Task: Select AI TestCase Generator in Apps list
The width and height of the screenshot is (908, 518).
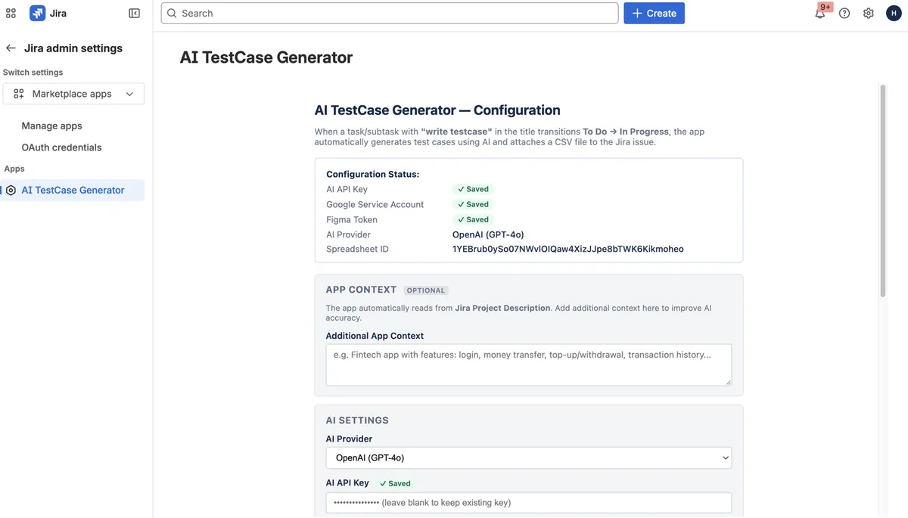Action: [73, 191]
